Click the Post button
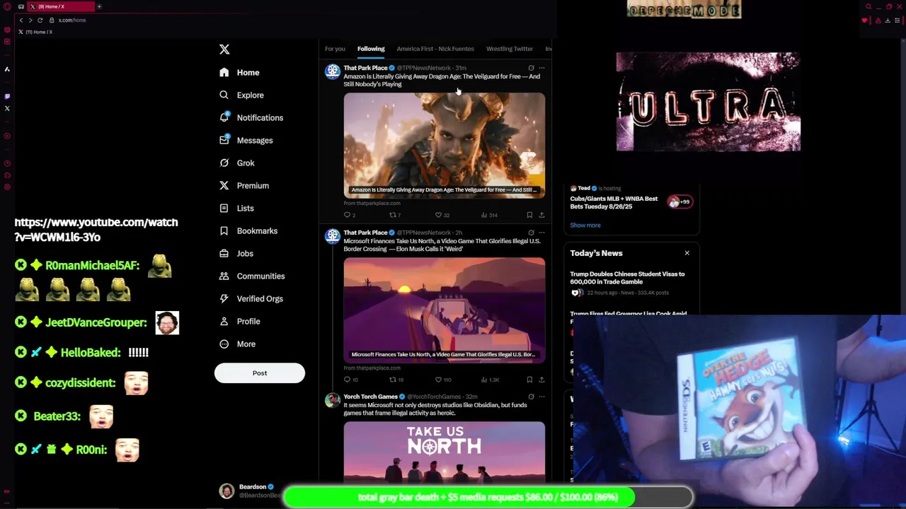 (x=260, y=373)
